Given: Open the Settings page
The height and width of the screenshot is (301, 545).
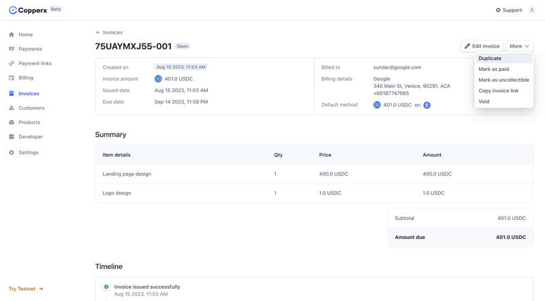Looking at the screenshot, I should coord(29,153).
